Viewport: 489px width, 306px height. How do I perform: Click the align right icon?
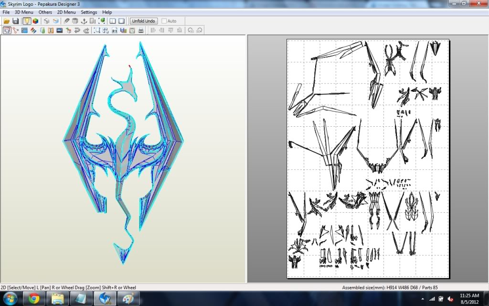(x=161, y=30)
